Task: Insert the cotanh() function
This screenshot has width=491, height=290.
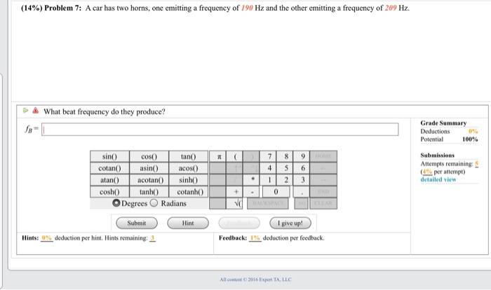Action: (189, 191)
